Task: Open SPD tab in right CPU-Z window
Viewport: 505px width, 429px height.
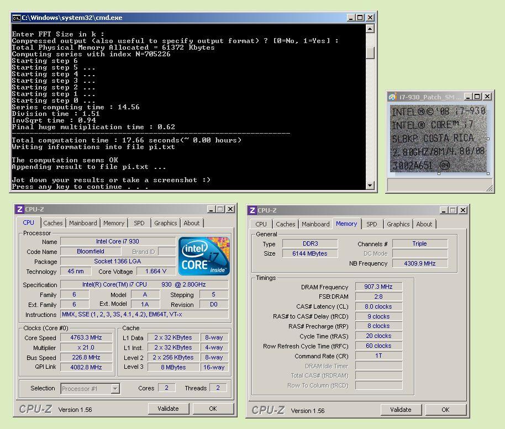Action: point(372,224)
